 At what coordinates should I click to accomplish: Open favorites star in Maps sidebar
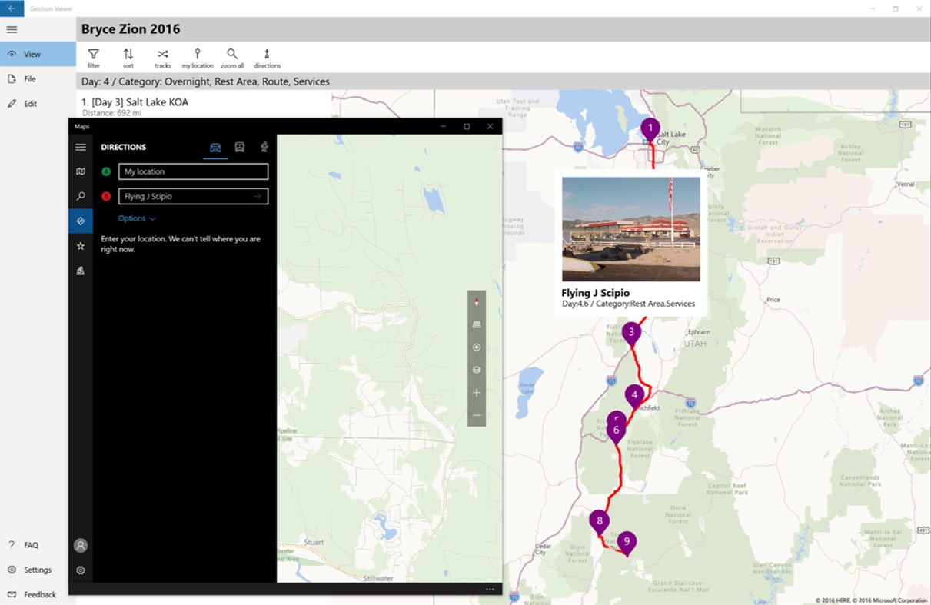81,246
